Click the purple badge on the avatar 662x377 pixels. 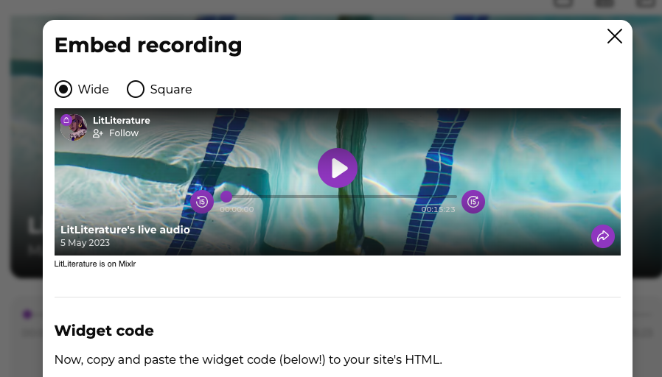(x=66, y=120)
